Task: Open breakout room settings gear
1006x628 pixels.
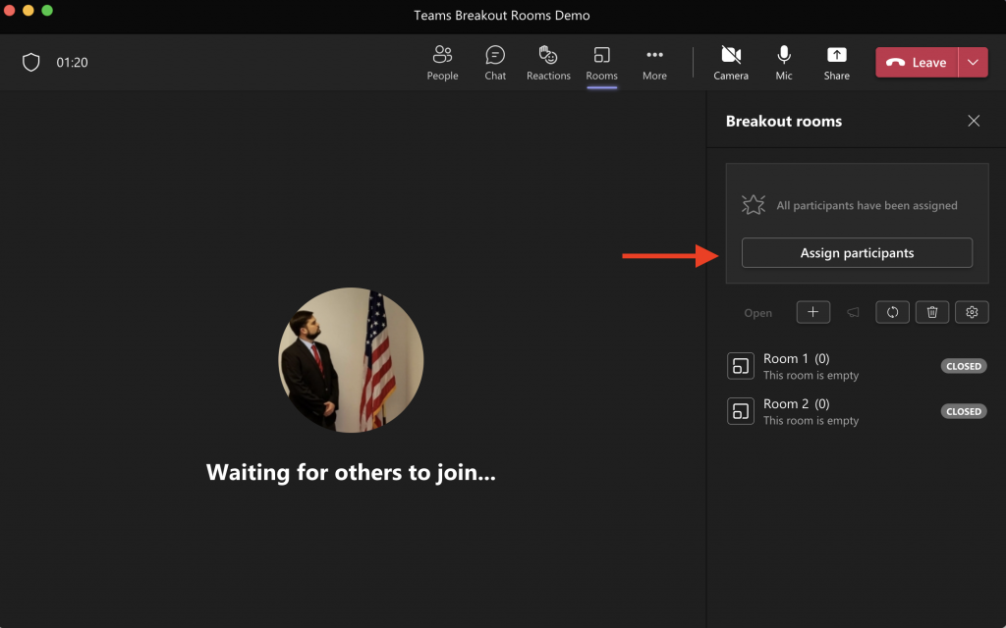Action: point(972,312)
